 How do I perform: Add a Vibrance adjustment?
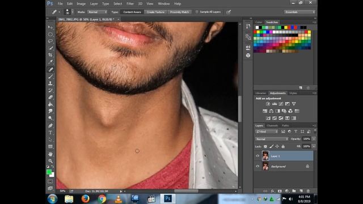(294, 104)
